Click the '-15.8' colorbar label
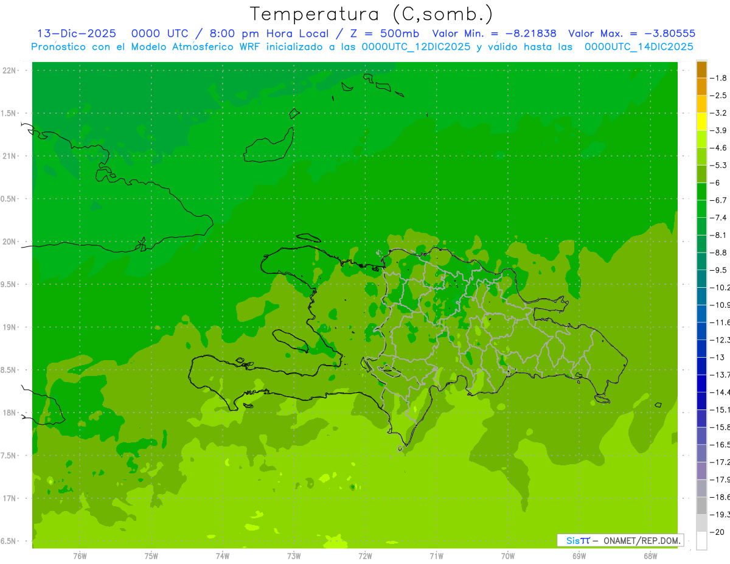 coord(720,427)
